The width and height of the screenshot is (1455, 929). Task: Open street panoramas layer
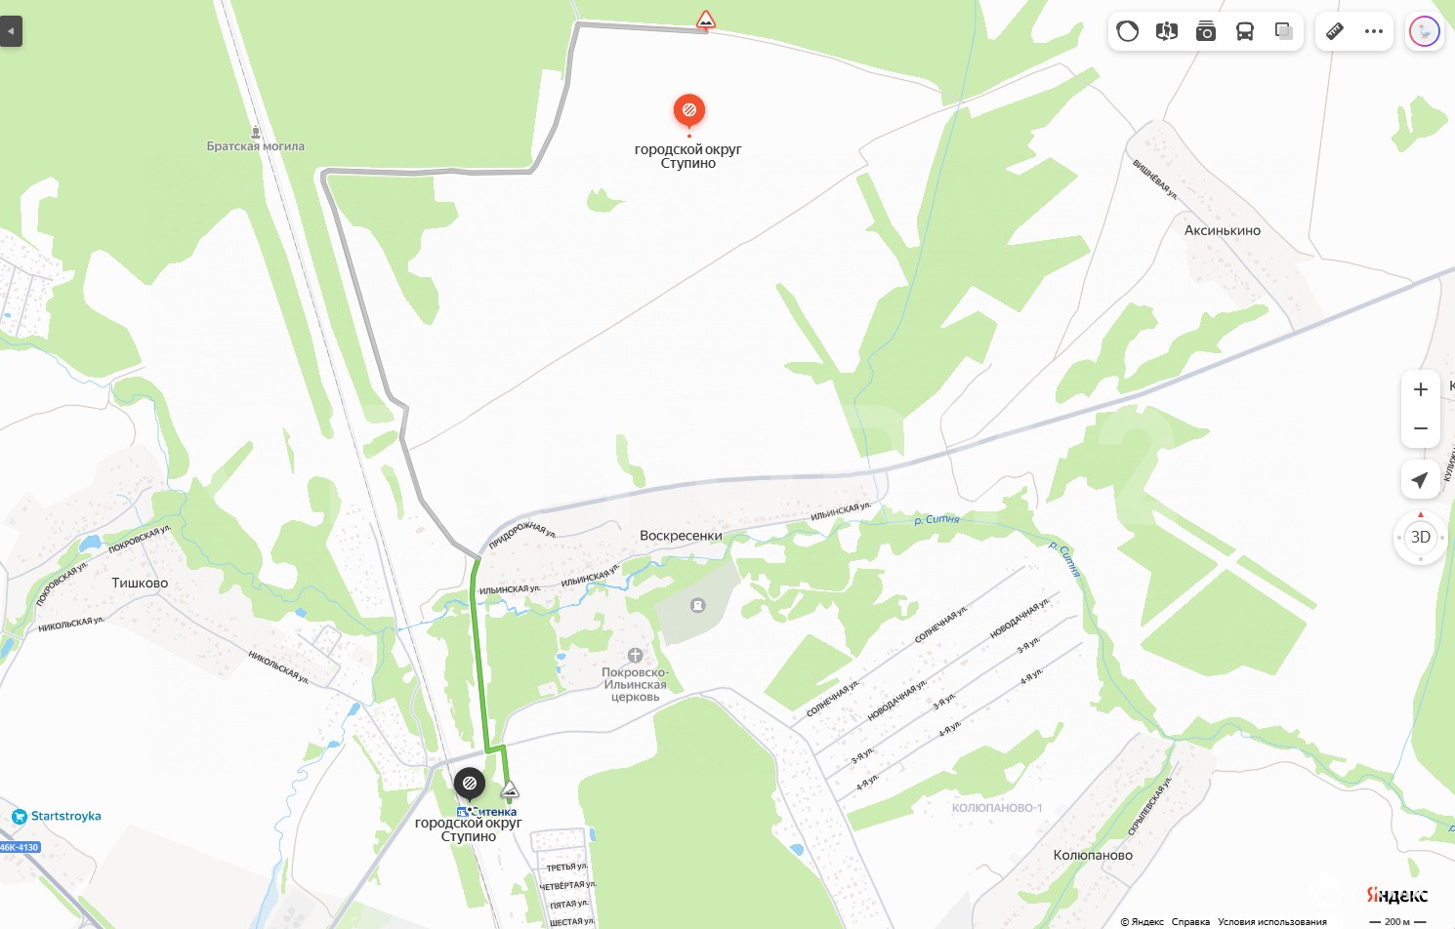pyautogui.click(x=1167, y=31)
